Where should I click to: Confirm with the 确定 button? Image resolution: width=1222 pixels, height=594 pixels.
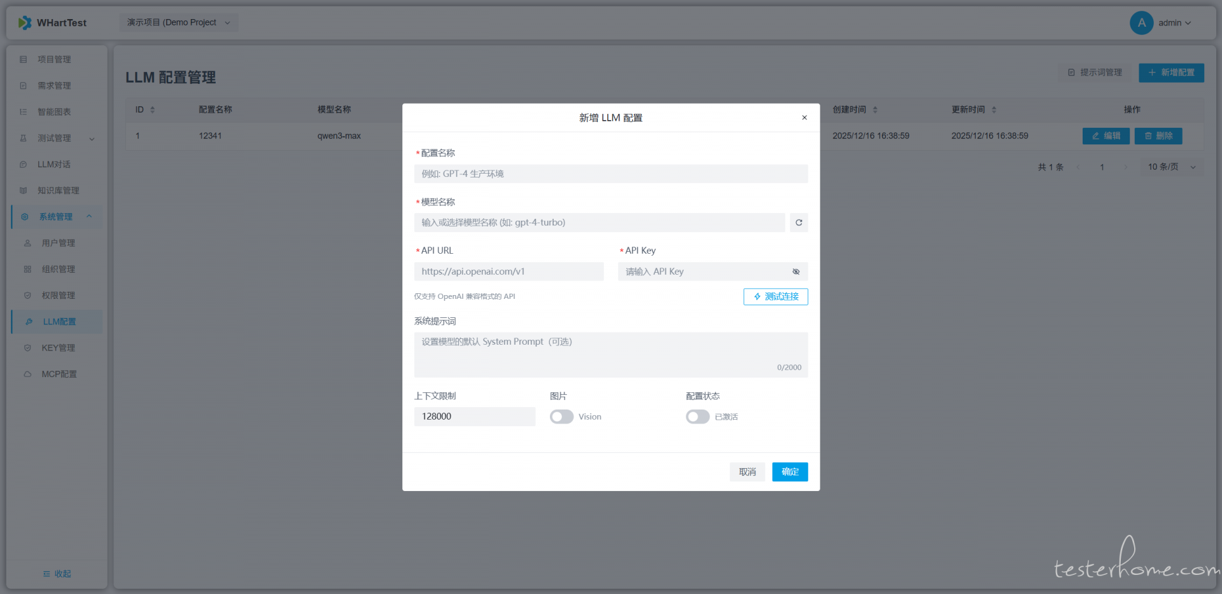tap(790, 472)
